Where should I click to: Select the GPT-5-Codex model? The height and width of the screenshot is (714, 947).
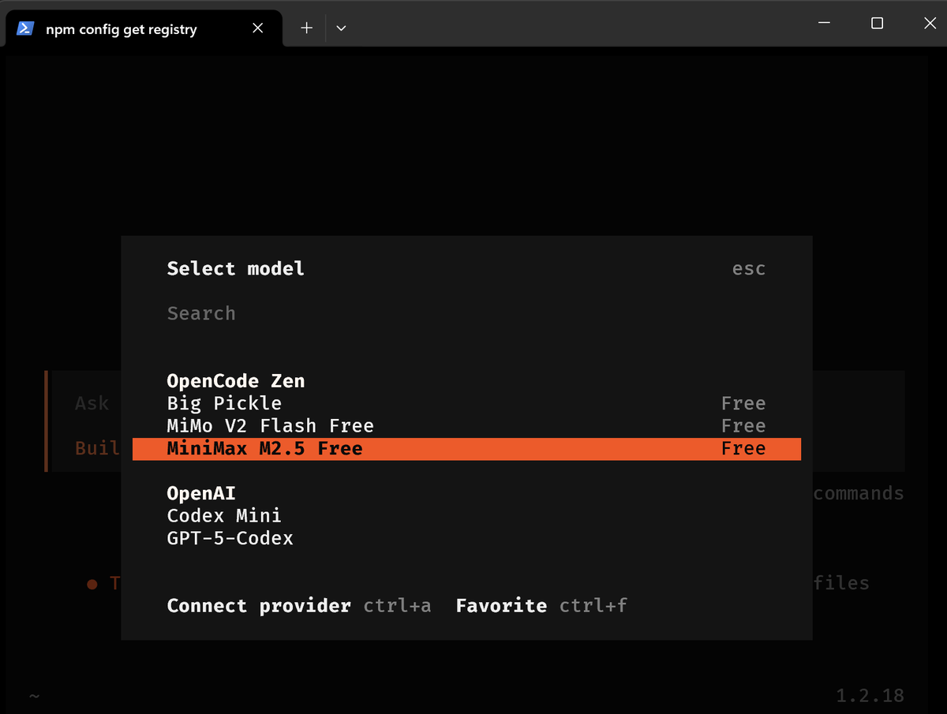point(466,539)
